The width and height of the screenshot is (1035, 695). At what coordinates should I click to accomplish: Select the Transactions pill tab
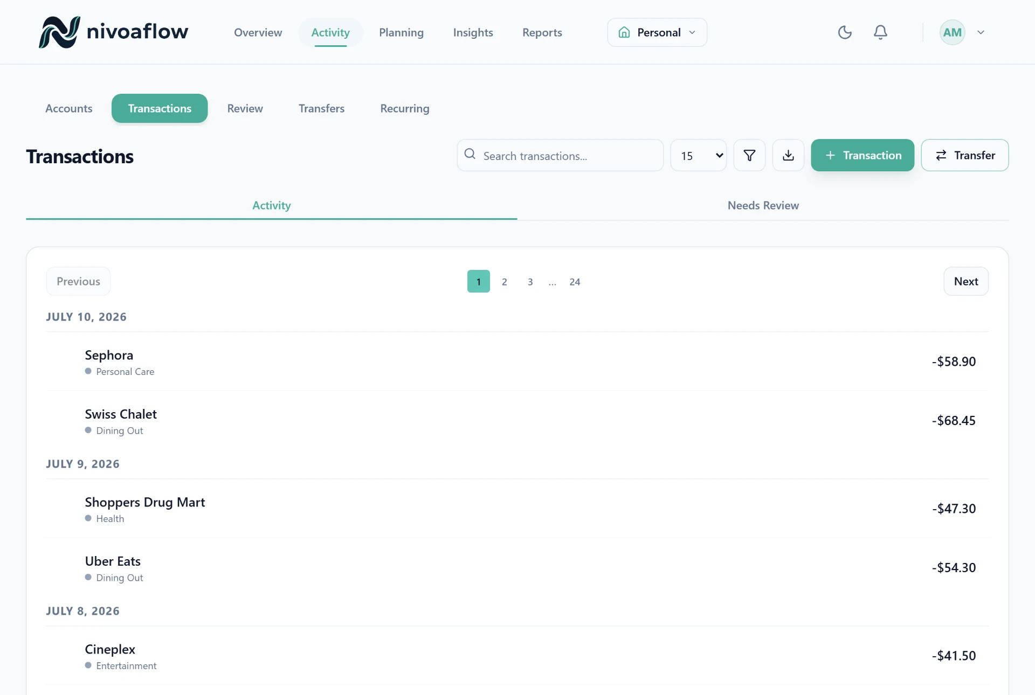[x=160, y=108]
